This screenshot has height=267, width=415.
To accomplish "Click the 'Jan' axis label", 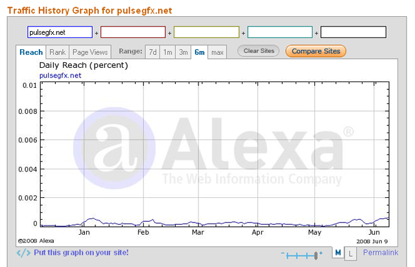I will point(84,232).
